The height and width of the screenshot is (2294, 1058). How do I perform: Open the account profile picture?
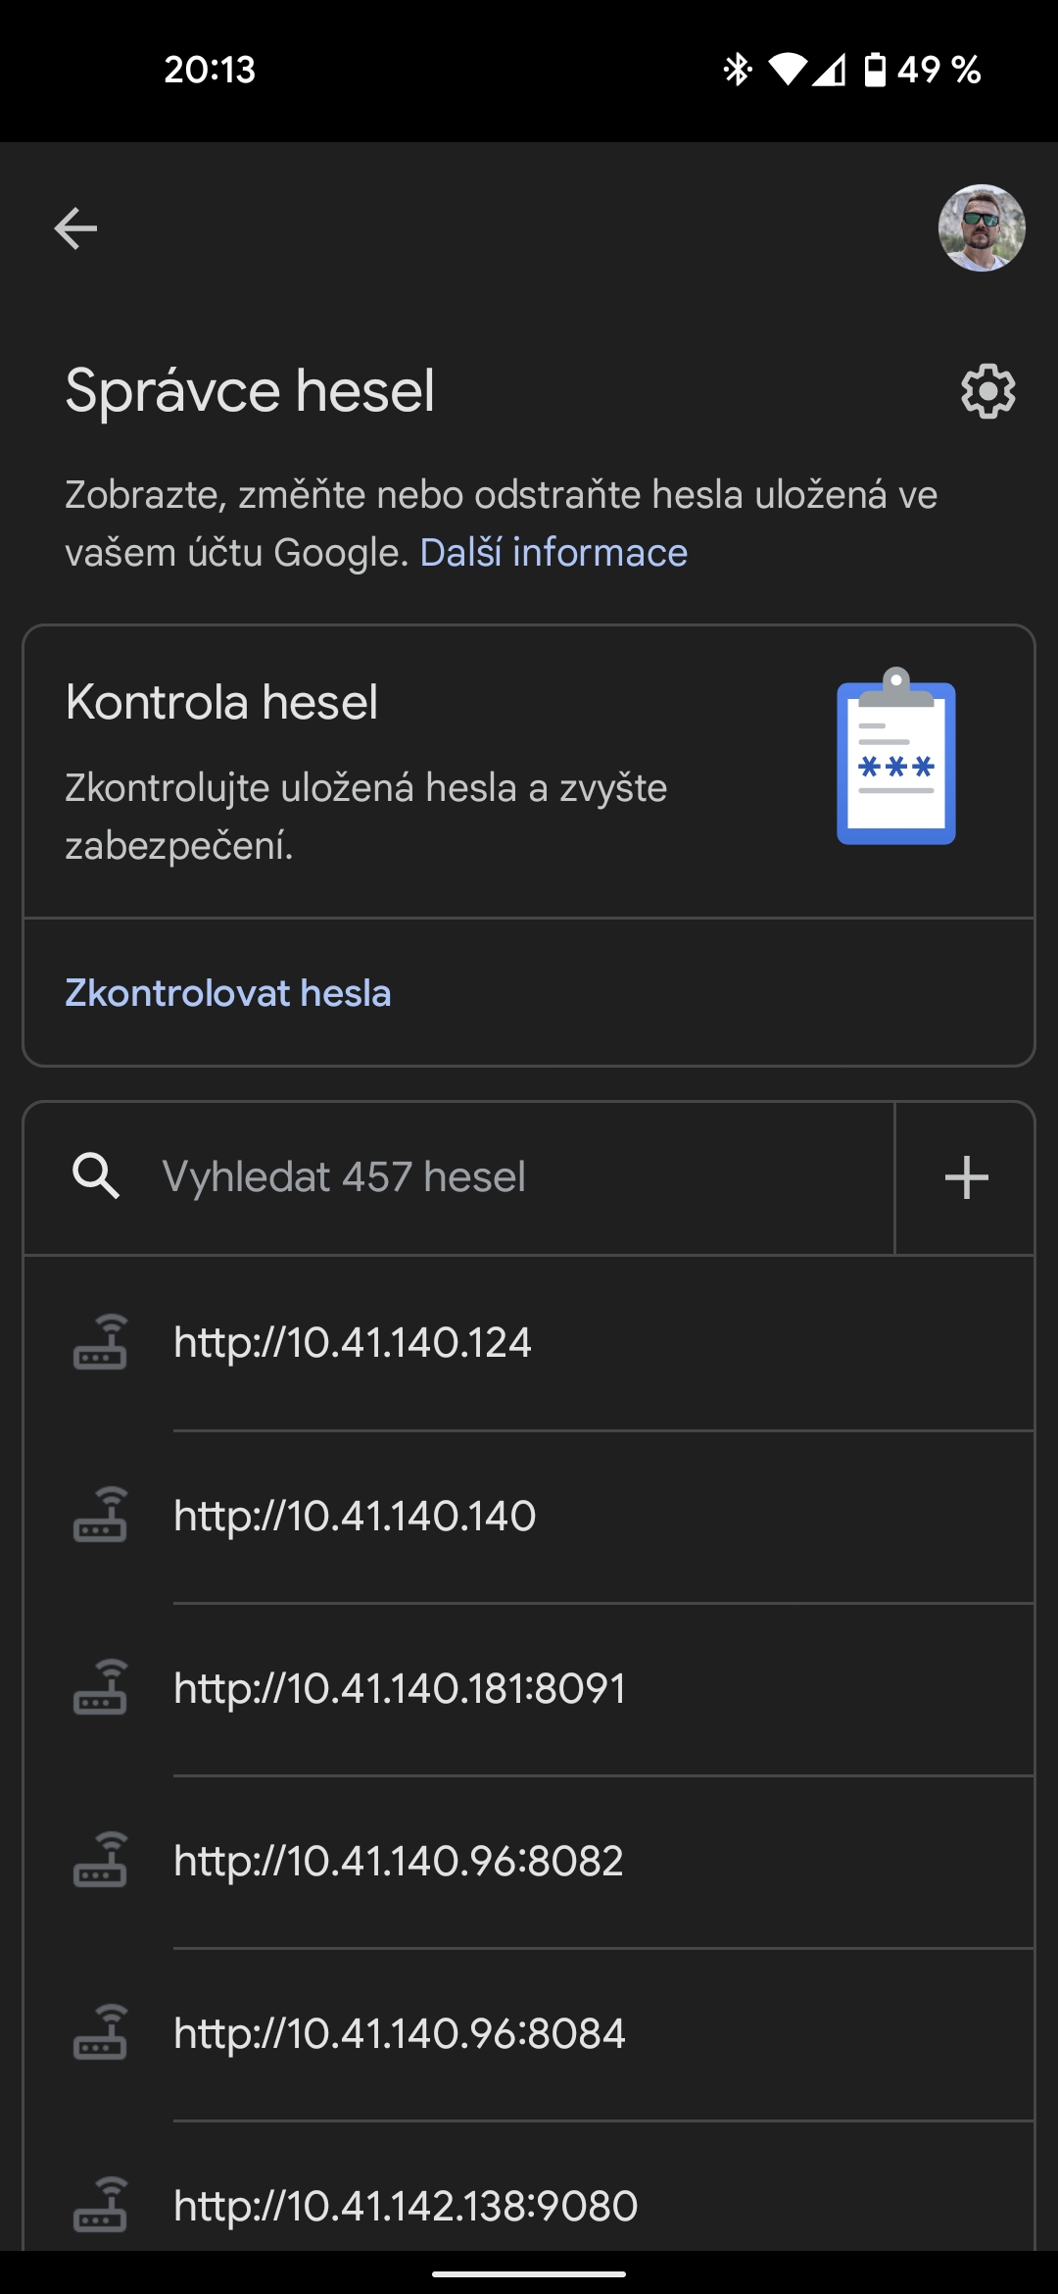[982, 228]
